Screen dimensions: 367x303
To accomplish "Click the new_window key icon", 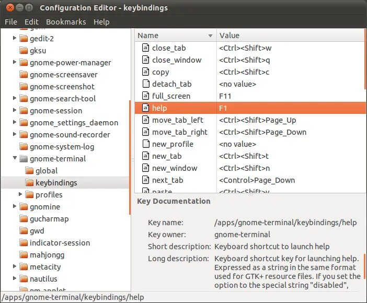I will (145, 168).
